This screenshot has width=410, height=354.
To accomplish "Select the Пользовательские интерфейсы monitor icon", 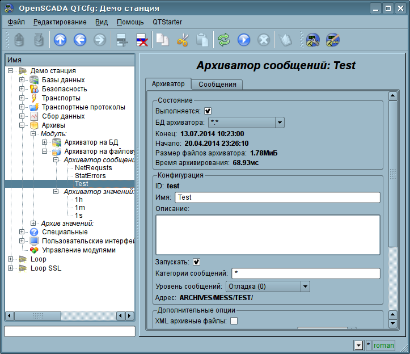I will [34, 241].
